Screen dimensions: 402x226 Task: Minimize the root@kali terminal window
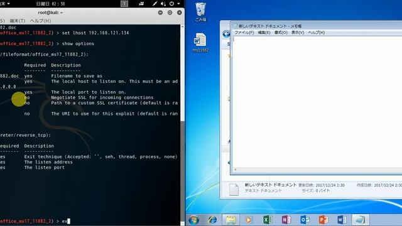tap(160, 13)
